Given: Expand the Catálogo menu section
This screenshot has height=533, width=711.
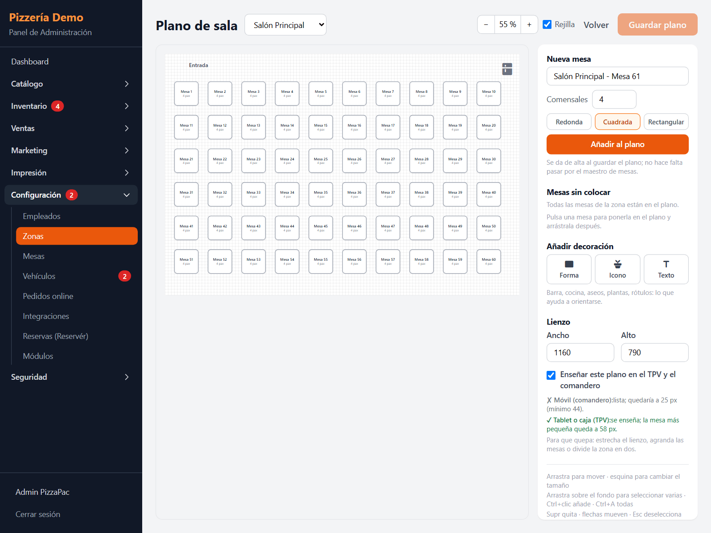Looking at the screenshot, I should 71,84.
